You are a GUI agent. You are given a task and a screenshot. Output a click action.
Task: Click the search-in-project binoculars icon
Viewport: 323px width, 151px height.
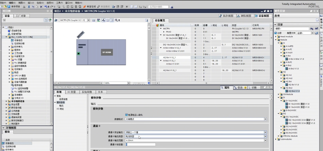point(171,7)
